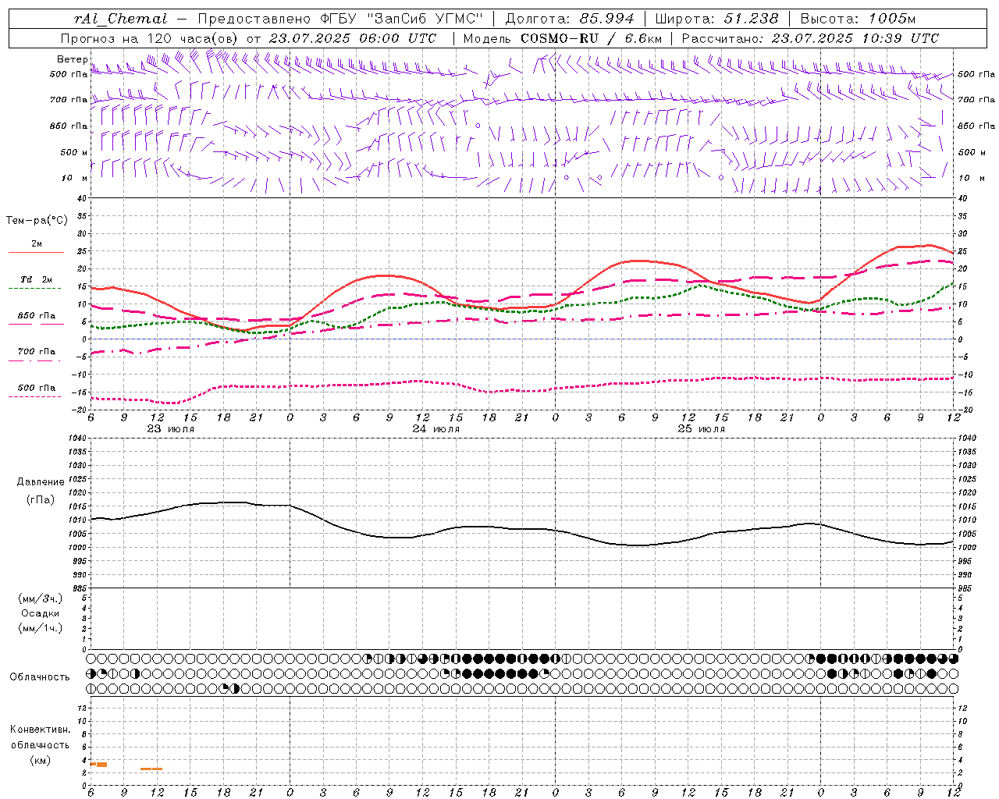
Task: Click the (гПа) pressure unit label
Action: tap(41, 500)
